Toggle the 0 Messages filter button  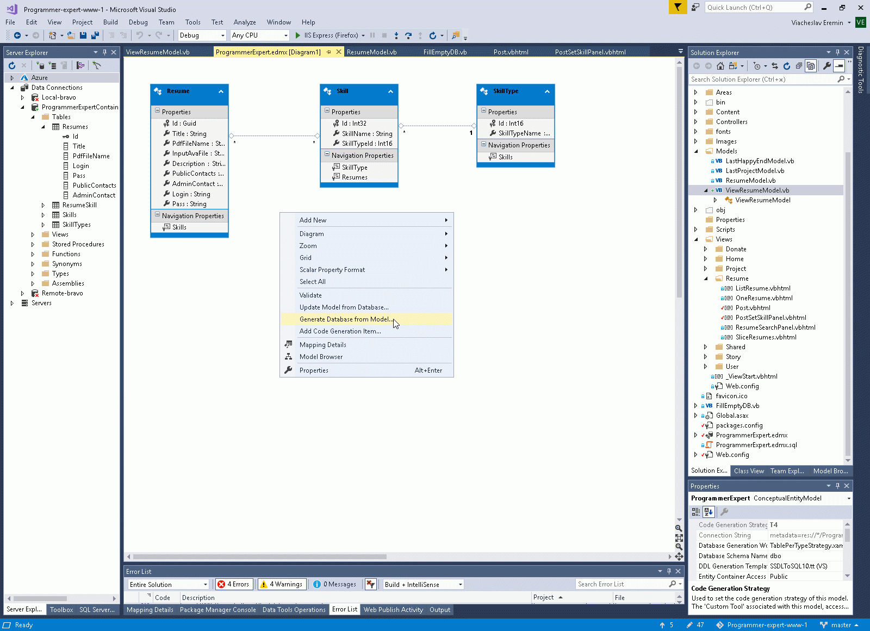coord(335,584)
